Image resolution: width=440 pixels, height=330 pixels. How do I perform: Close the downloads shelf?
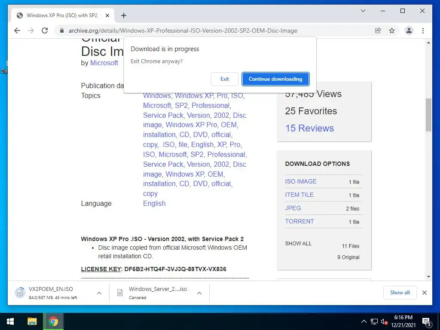tap(424, 293)
